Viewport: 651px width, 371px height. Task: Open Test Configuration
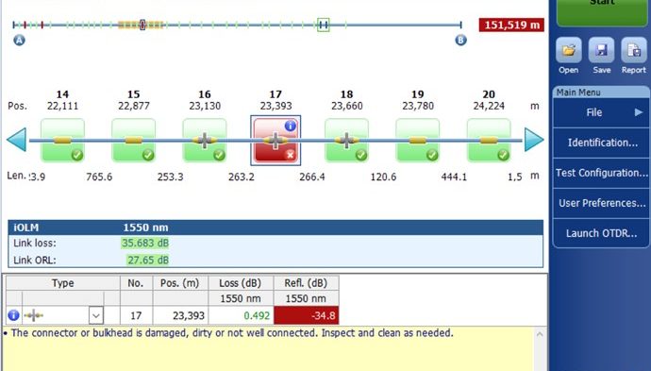pos(601,173)
